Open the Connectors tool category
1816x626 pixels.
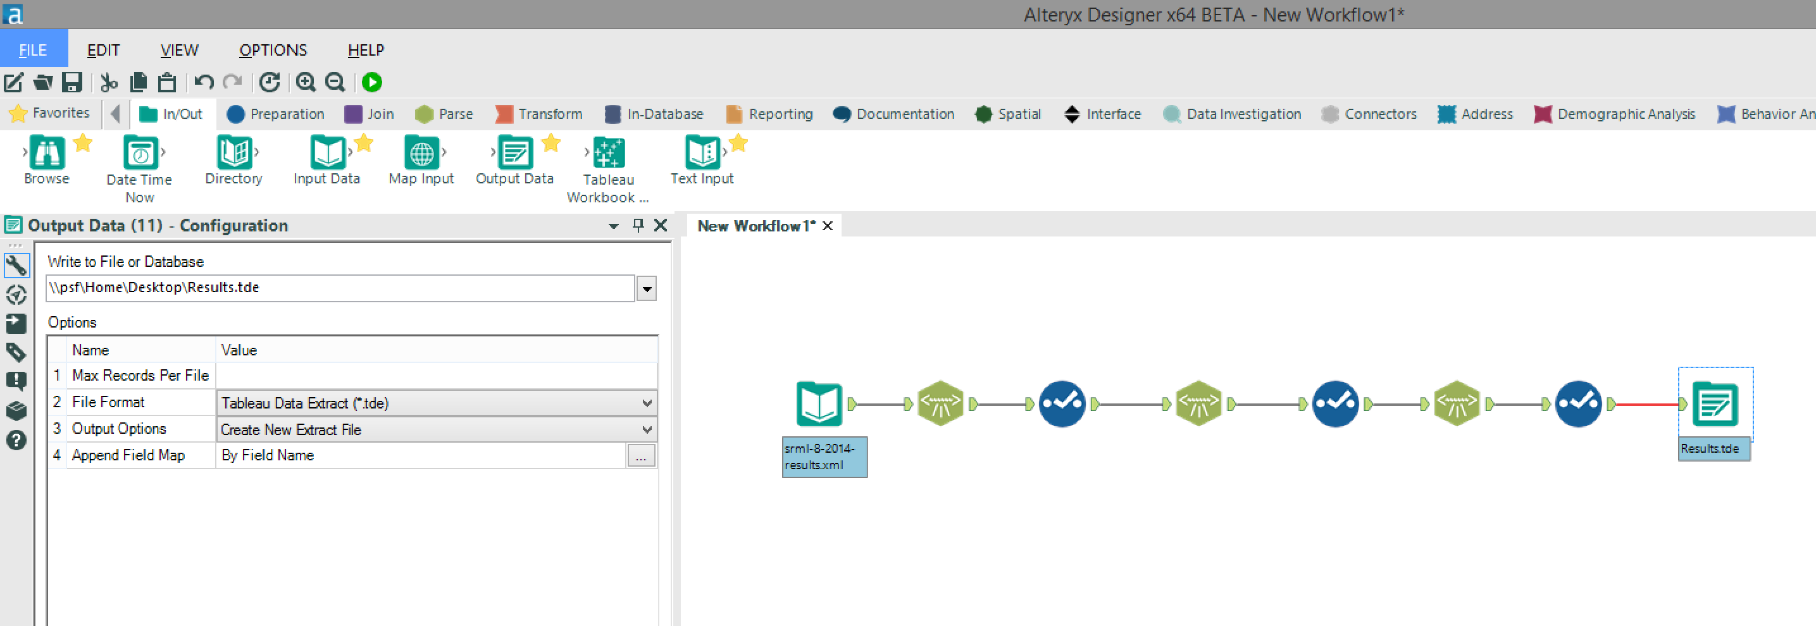coord(1369,114)
